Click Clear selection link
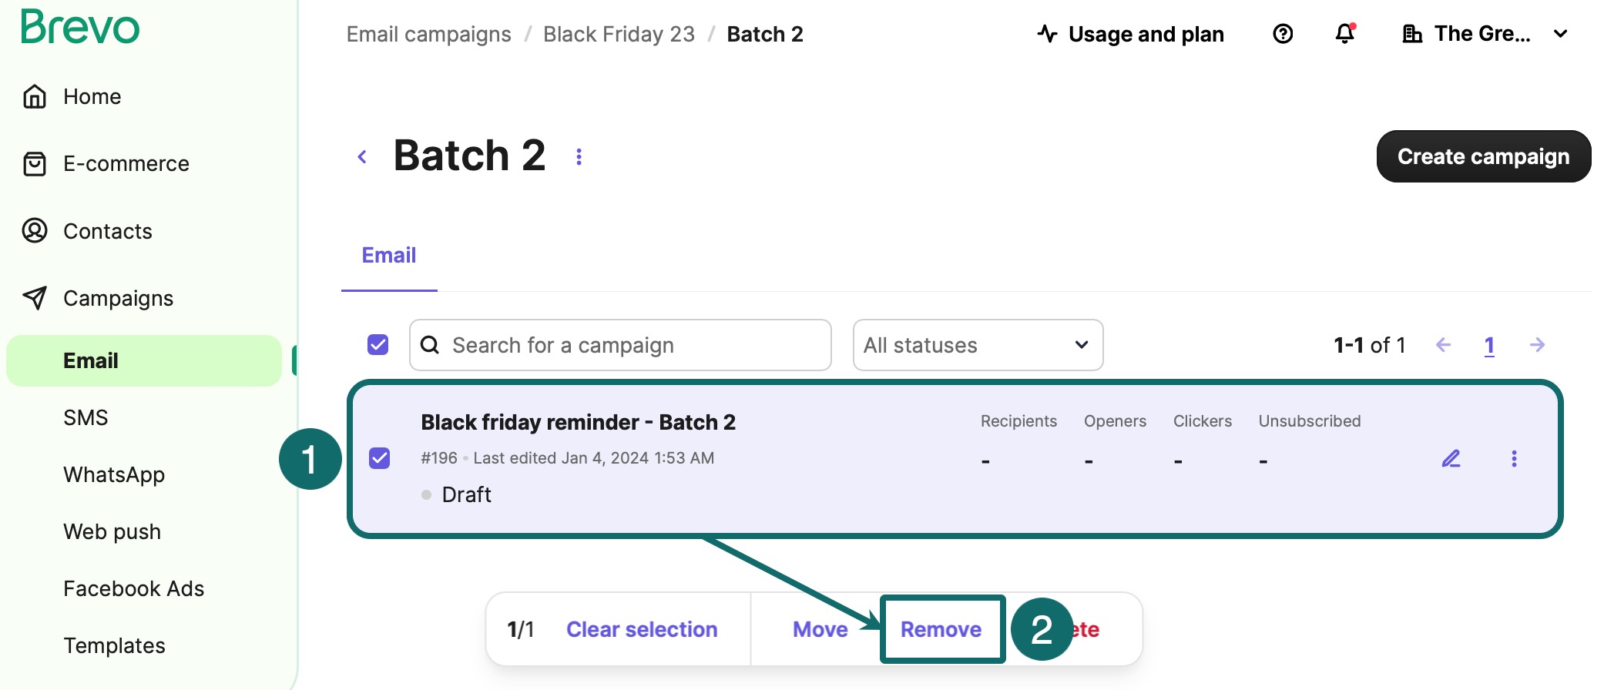The image size is (1604, 690). pyautogui.click(x=642, y=629)
